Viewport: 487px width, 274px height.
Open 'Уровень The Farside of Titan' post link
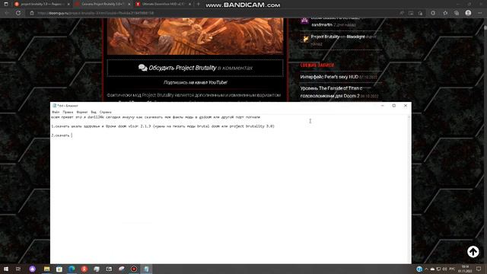(331, 92)
